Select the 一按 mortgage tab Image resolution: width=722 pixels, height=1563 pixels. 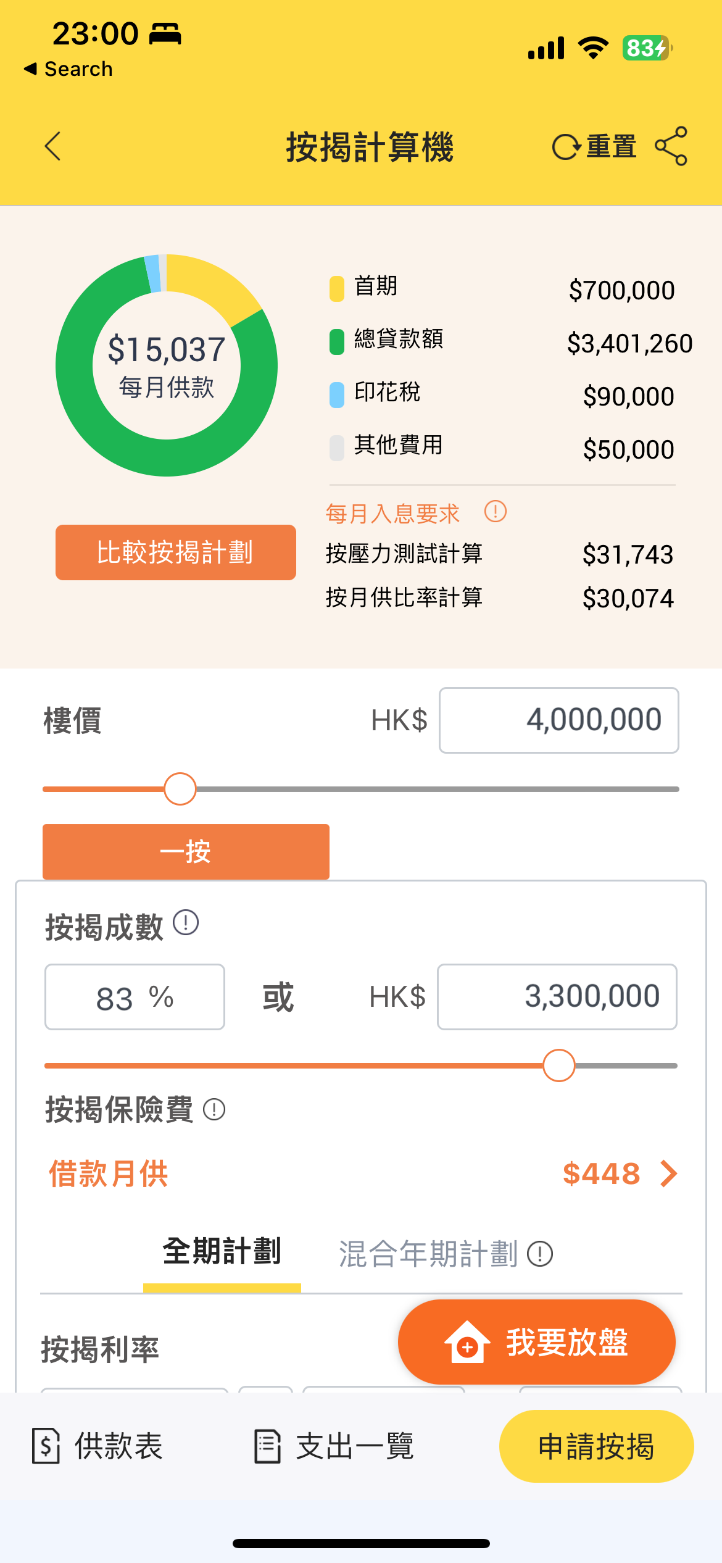click(x=186, y=852)
